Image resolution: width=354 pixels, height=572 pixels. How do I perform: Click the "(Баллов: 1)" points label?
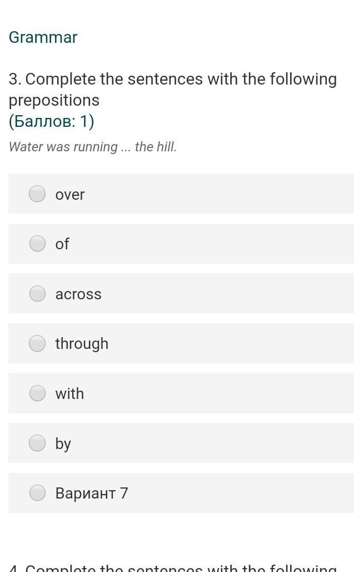coord(52,121)
